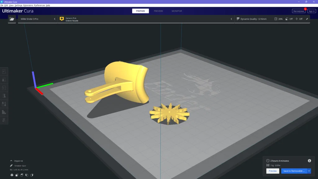Screen dimensions: 318x179
Task: Switch to the PREVIEW stage tab
Action: tap(158, 11)
